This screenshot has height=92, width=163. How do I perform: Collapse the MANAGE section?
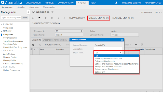(2, 31)
